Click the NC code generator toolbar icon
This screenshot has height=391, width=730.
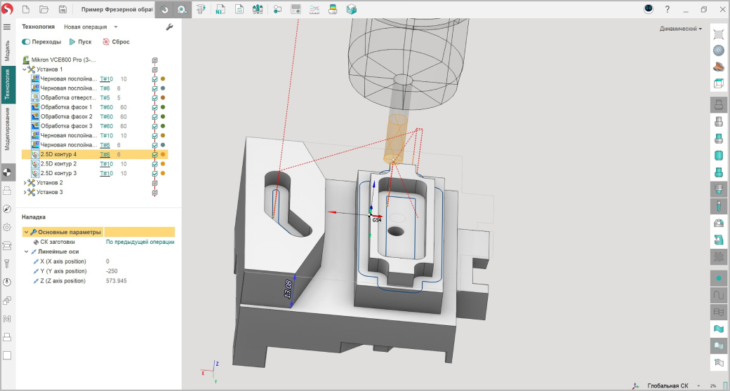click(220, 10)
